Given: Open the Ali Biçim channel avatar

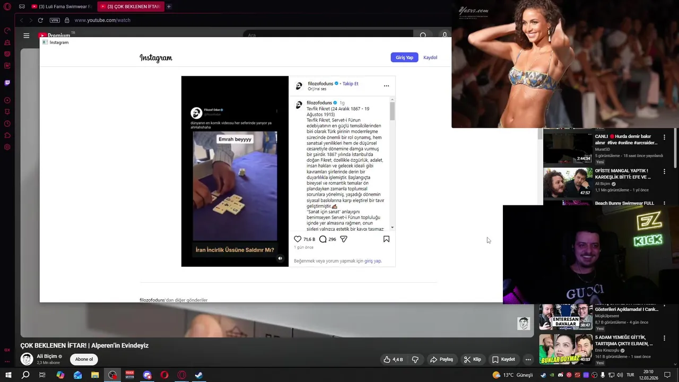Looking at the screenshot, I should (27, 359).
